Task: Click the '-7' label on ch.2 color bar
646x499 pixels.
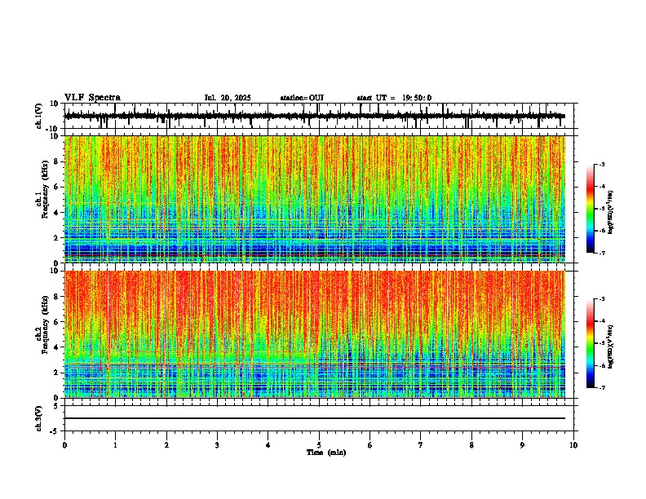Action: 602,387
